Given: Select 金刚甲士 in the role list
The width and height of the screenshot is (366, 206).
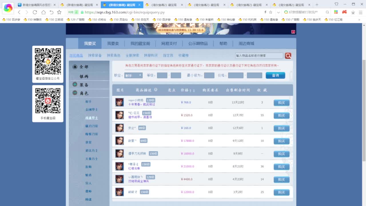Looking at the screenshot, I should click(91, 110).
